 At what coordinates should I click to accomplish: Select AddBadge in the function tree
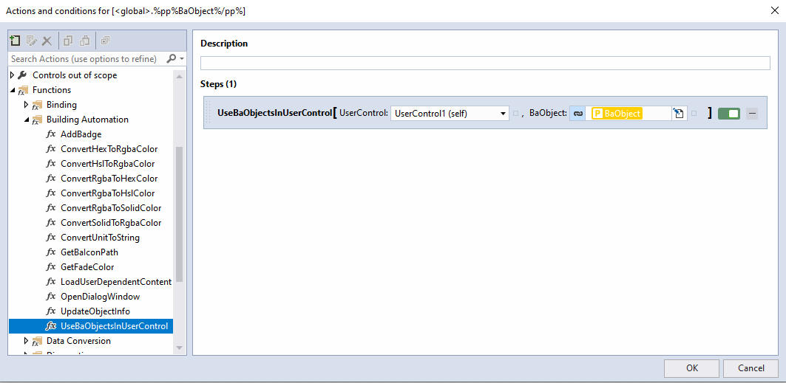tap(81, 134)
